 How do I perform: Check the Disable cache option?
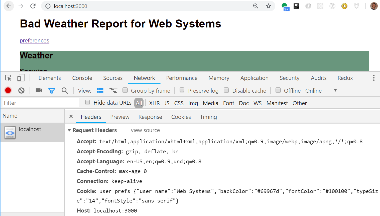(226, 90)
